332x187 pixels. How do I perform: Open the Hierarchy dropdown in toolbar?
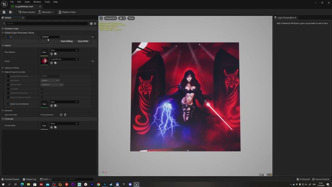[46, 12]
